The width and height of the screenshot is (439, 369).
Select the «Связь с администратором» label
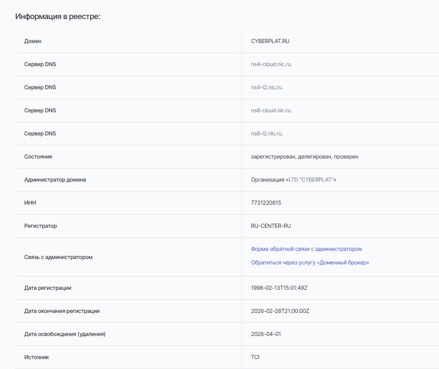[58, 257]
